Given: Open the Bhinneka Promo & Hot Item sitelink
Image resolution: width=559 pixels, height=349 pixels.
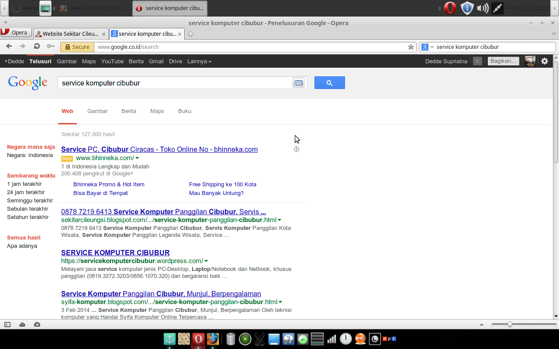Looking at the screenshot, I should click(x=109, y=184).
